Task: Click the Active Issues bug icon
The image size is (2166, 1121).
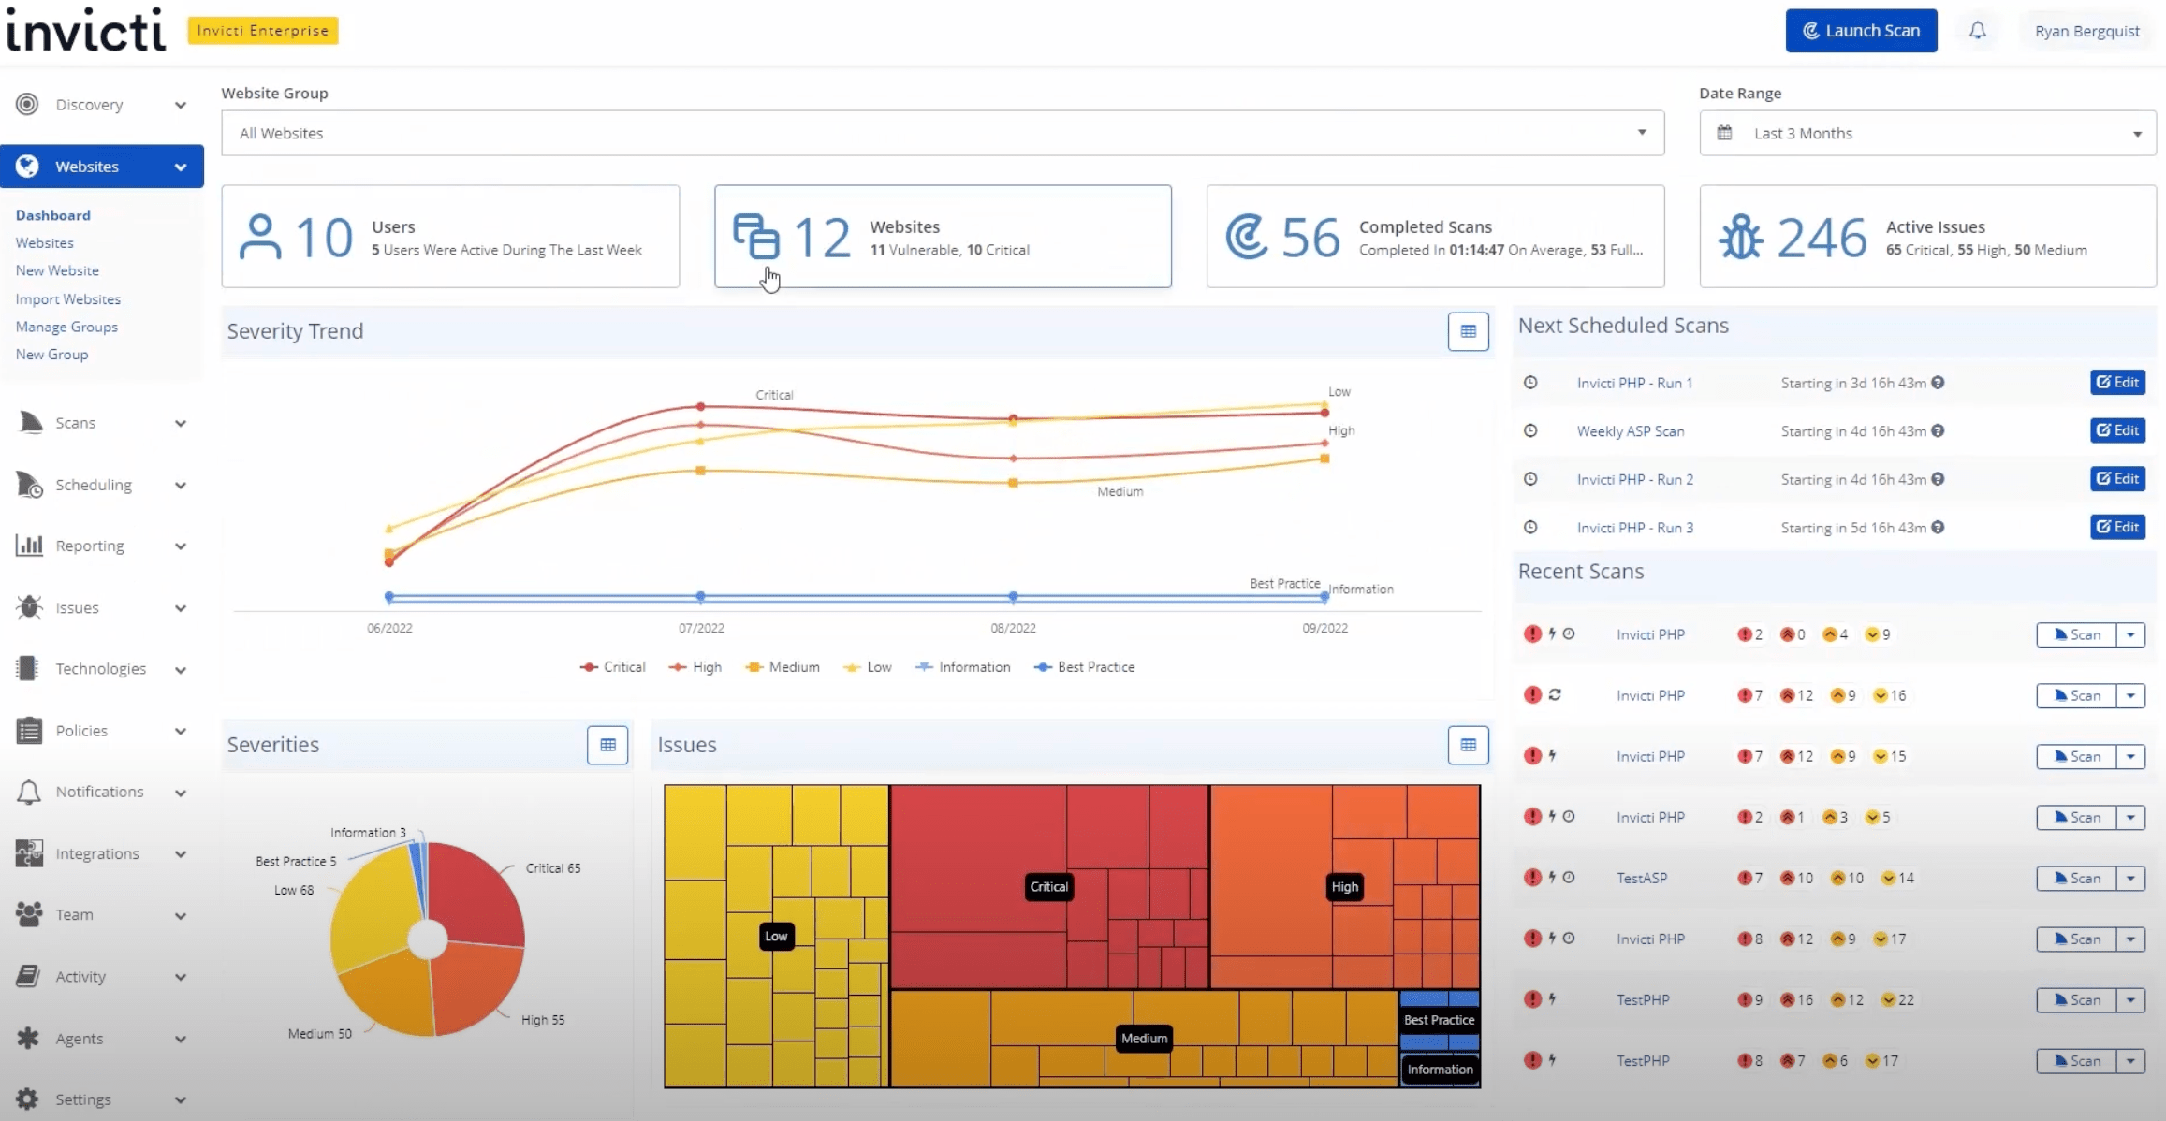Action: 1740,237
